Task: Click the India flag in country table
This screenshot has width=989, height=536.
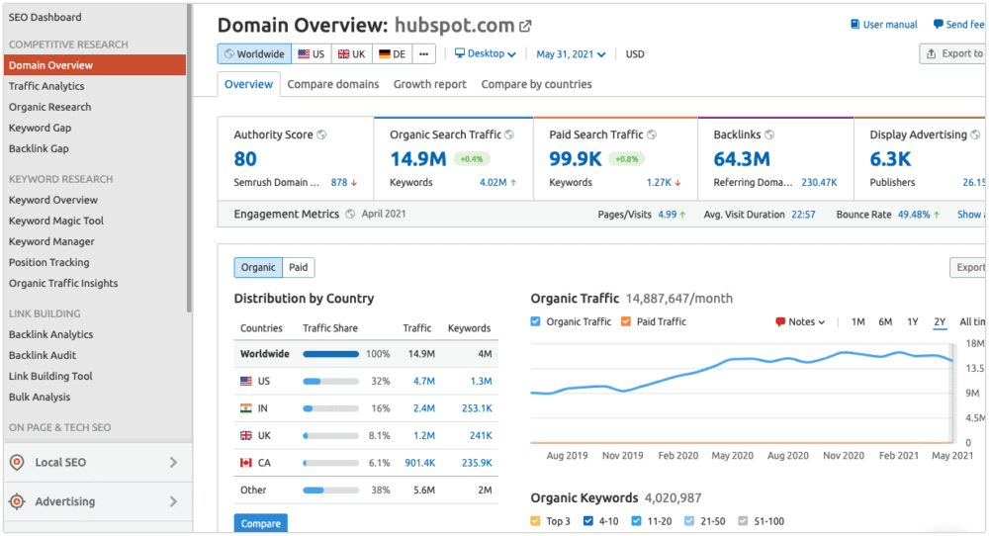Action: click(x=246, y=408)
